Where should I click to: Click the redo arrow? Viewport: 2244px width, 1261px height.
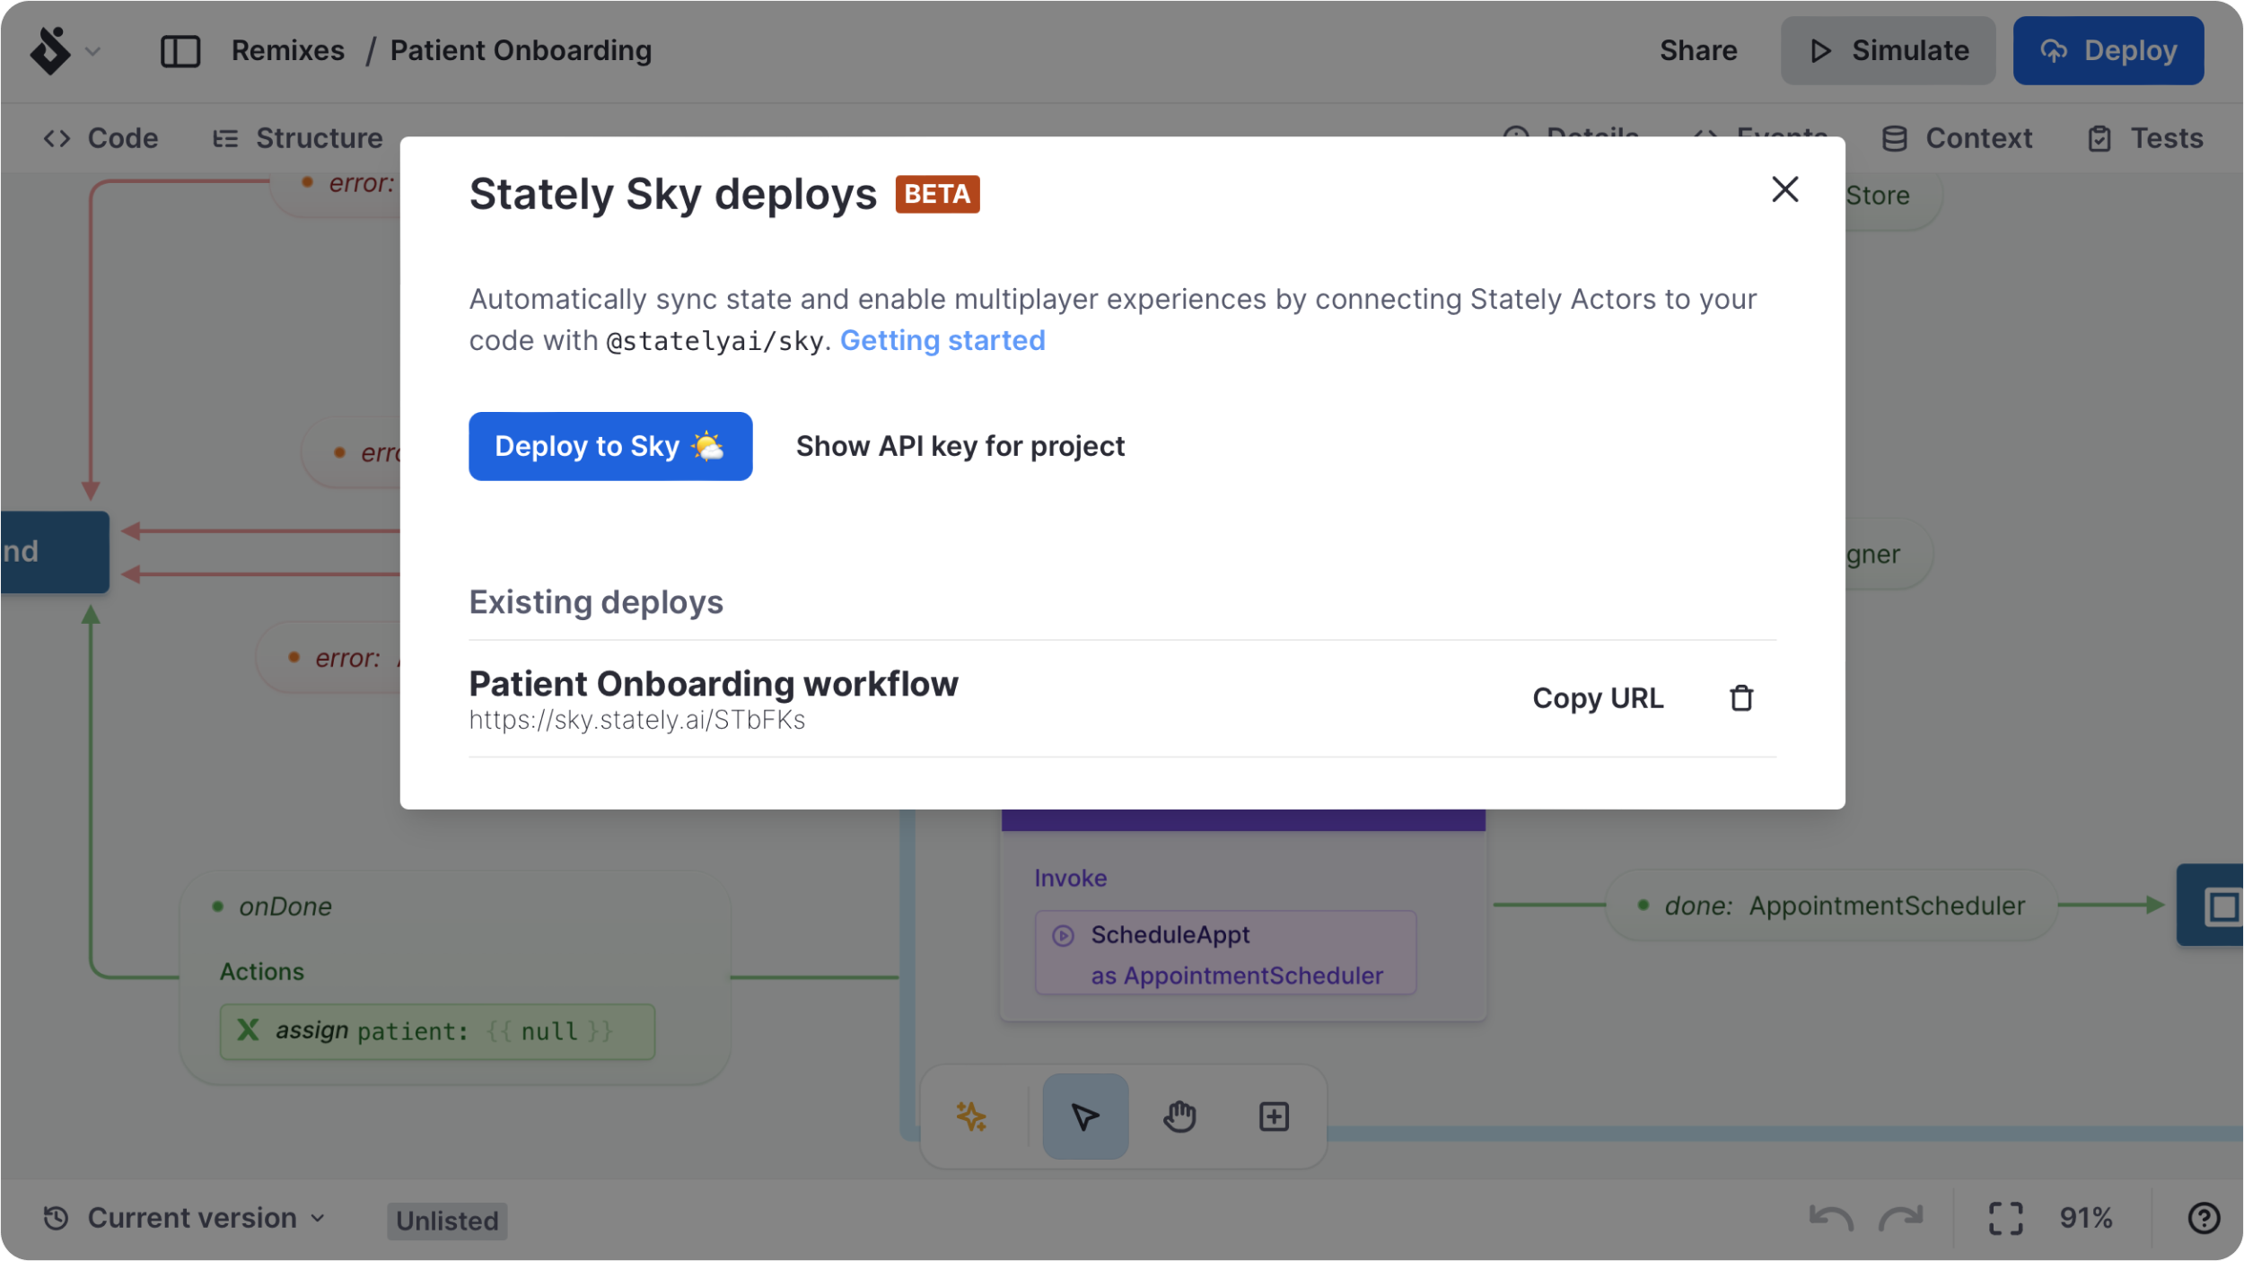click(x=1900, y=1219)
